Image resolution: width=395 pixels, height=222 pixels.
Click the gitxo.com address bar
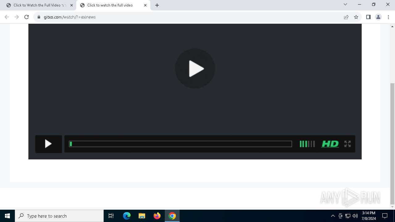[188, 17]
